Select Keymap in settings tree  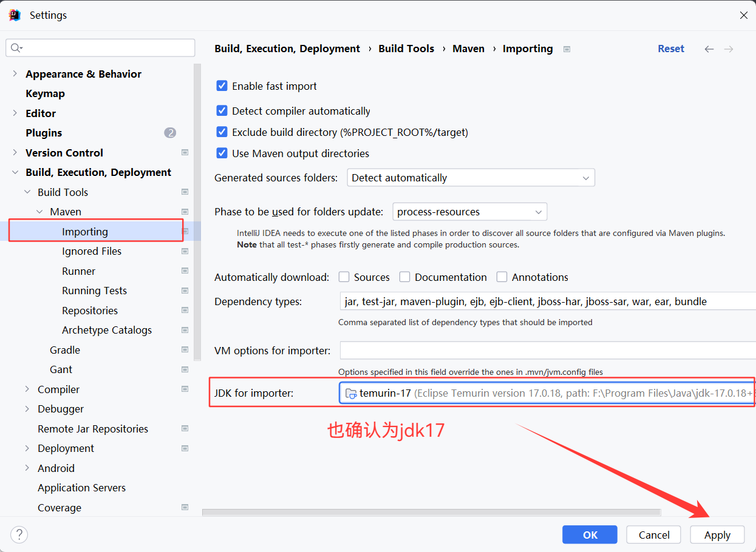pyautogui.click(x=45, y=93)
